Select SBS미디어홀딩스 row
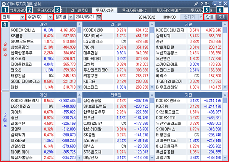 (43, 81)
